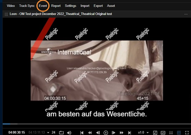Click the panel drag-handle grid icon
Viewport: 191px width, 135px height.
[x=6, y=14]
